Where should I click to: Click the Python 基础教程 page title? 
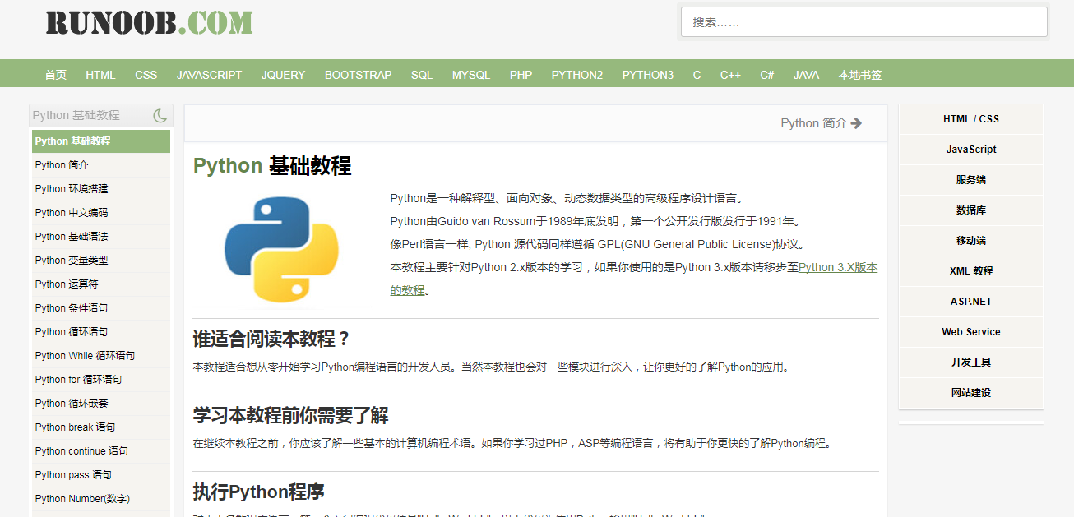(x=272, y=166)
